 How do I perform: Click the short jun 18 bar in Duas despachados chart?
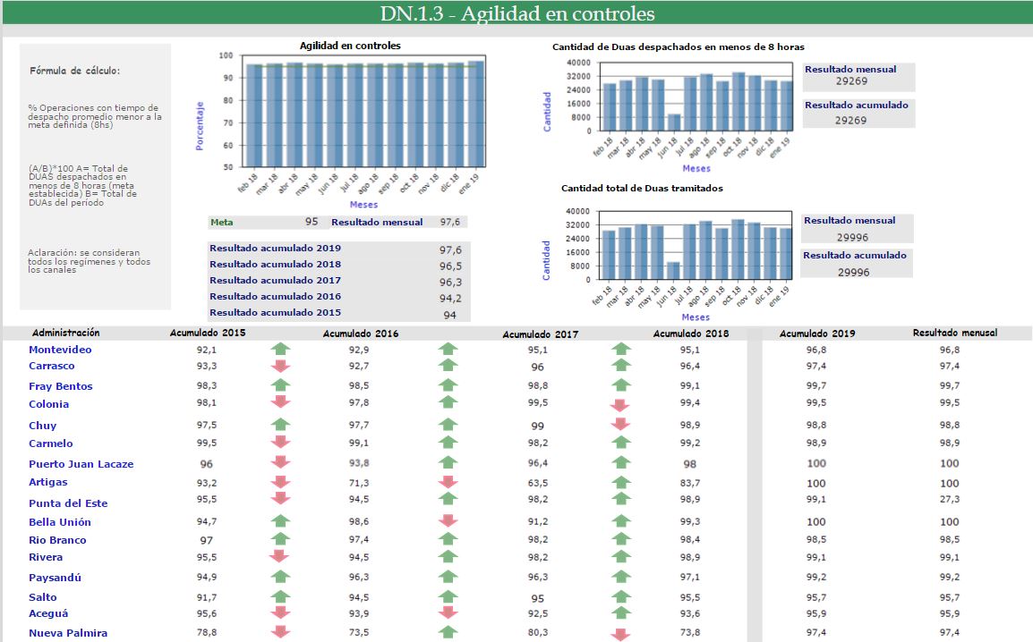pyautogui.click(x=673, y=122)
